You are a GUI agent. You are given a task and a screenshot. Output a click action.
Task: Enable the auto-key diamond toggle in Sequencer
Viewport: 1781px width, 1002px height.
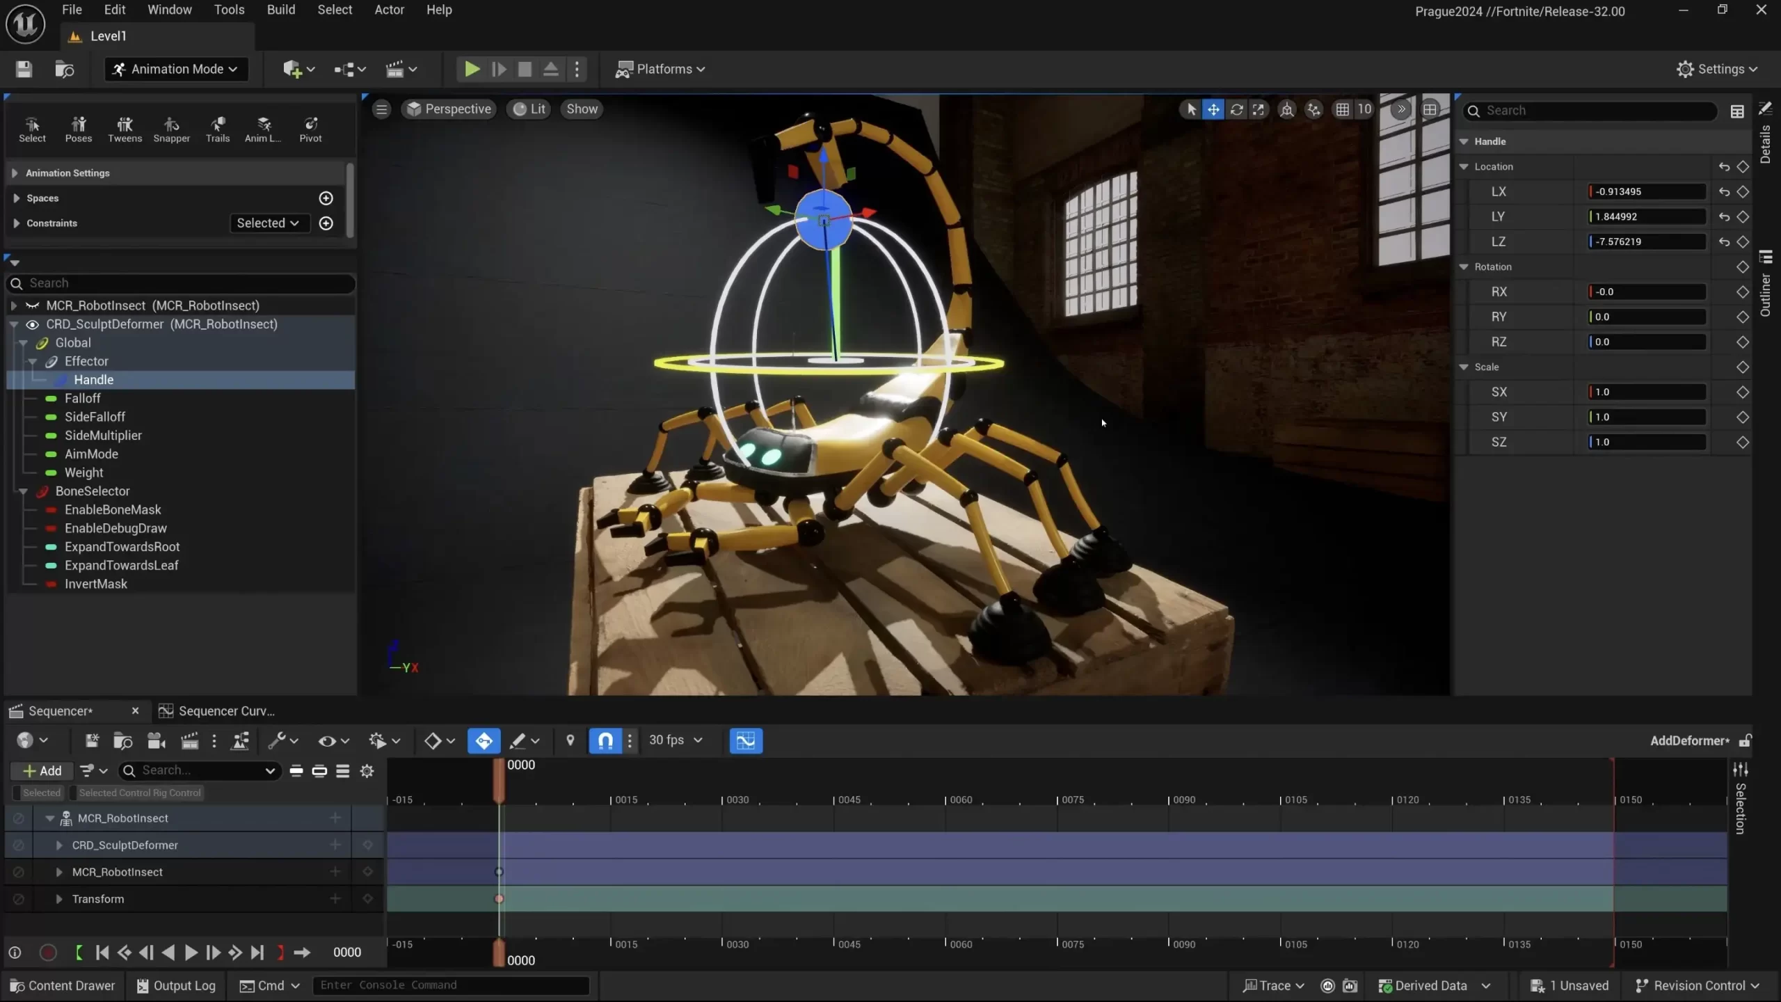tap(484, 740)
